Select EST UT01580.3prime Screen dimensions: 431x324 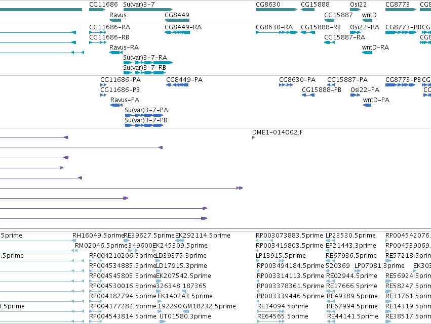185,316
